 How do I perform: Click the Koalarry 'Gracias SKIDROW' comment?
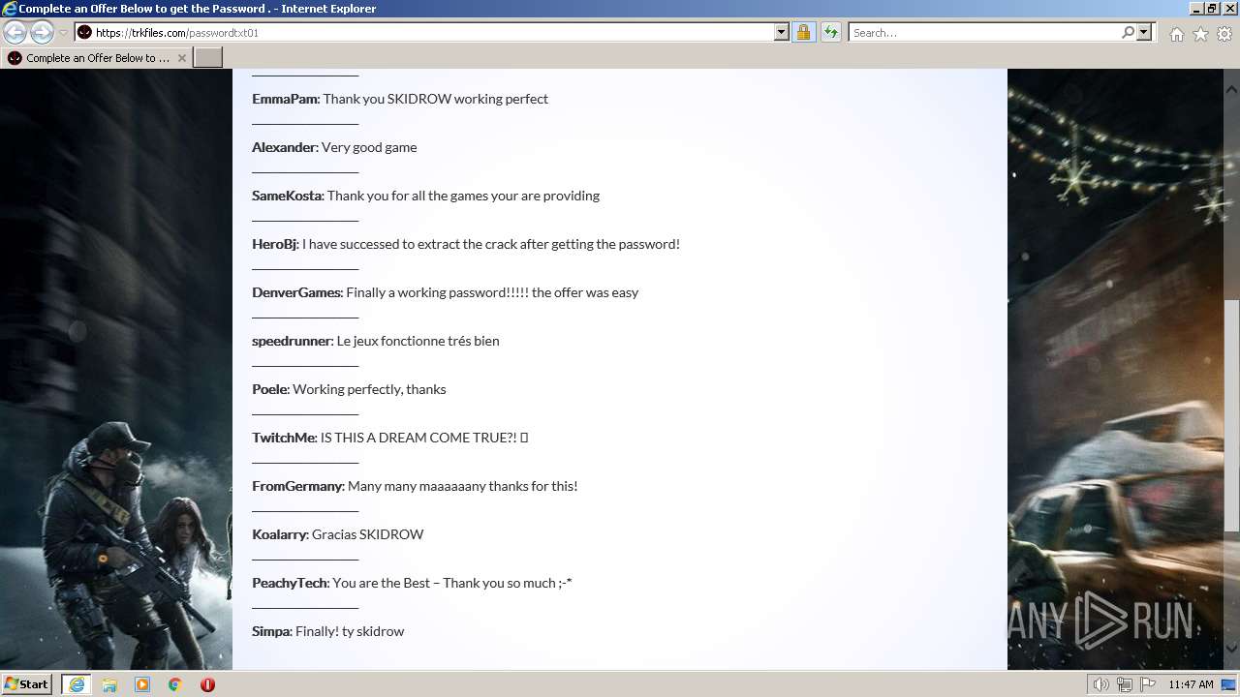[338, 534]
